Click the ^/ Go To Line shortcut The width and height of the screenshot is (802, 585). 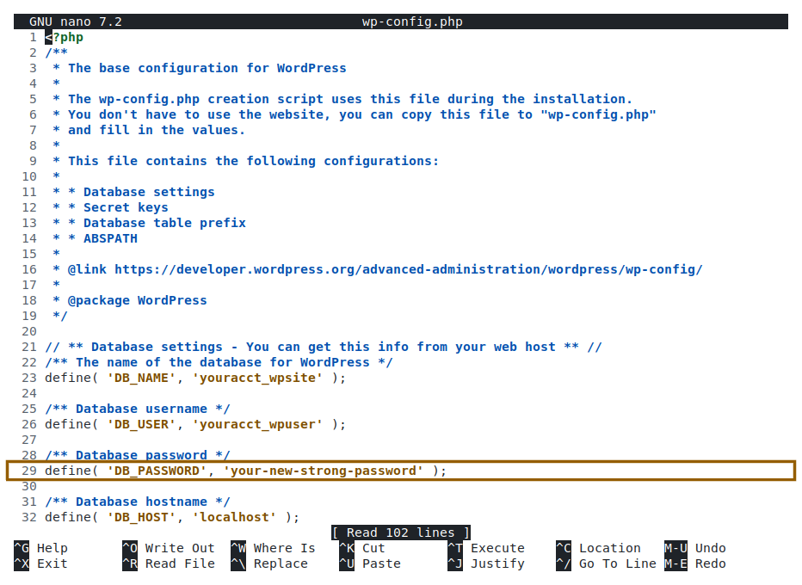606,563
